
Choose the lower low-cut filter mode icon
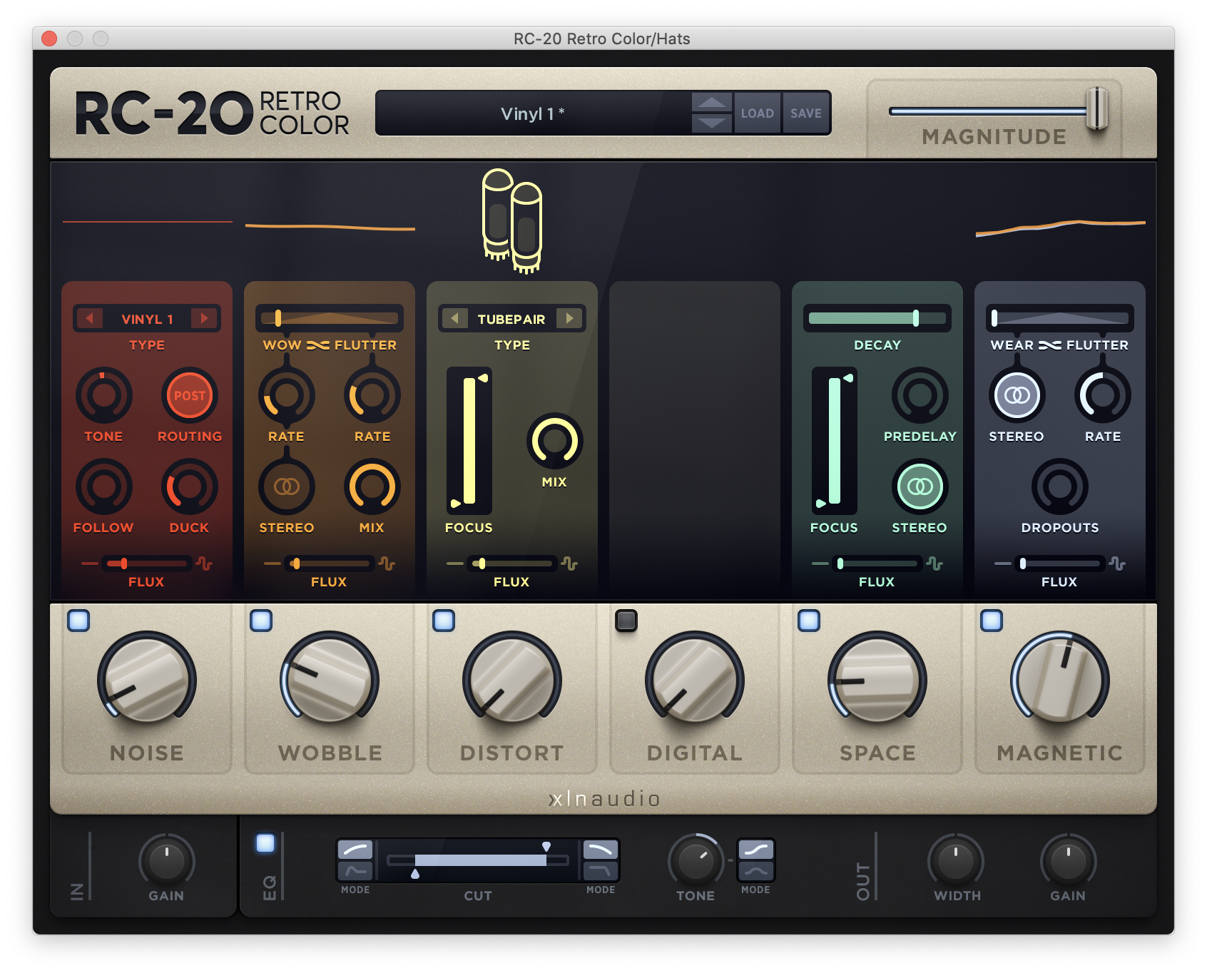(355, 871)
